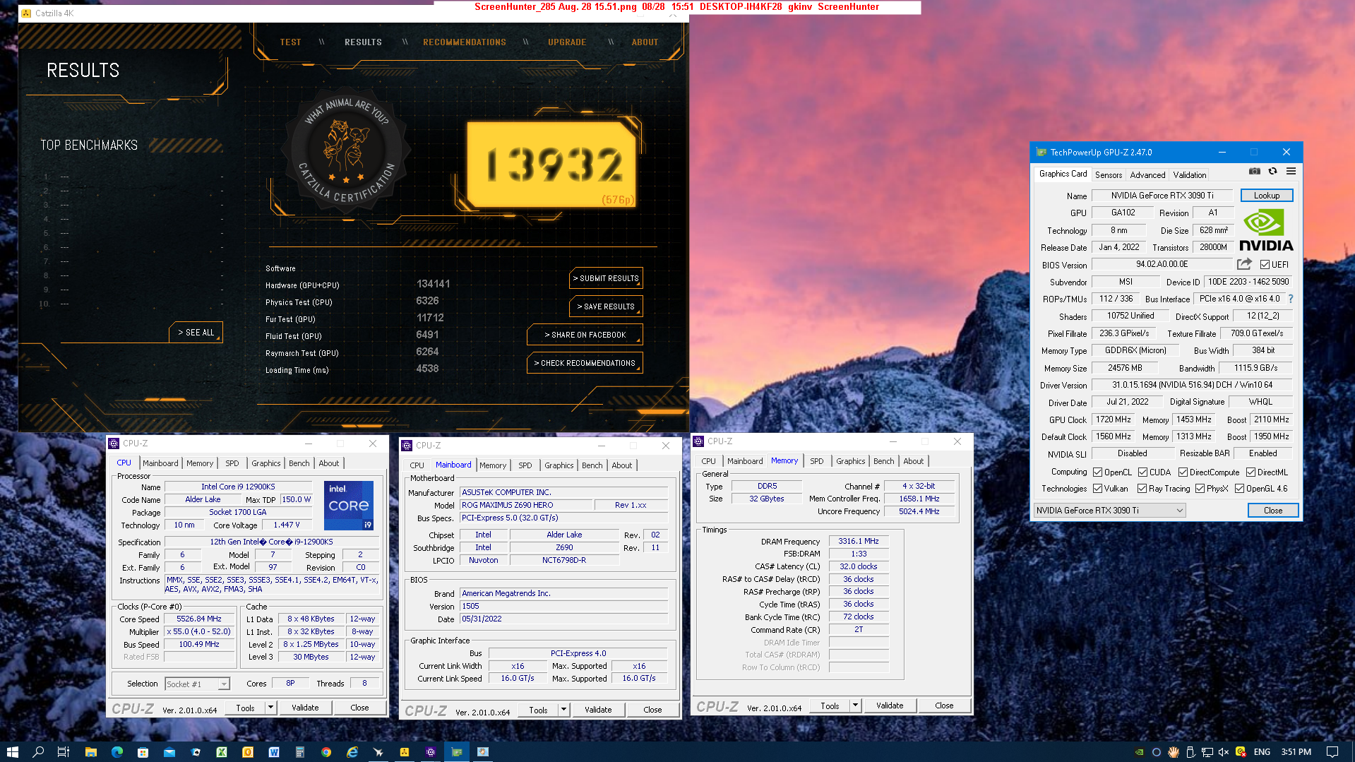Open File Explorer from taskbar
Viewport: 1355px width, 762px height.
click(90, 752)
